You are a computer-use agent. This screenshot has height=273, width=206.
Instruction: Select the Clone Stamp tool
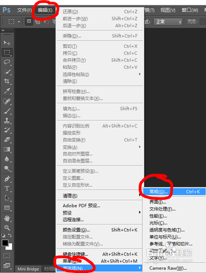pyautogui.click(x=7, y=121)
